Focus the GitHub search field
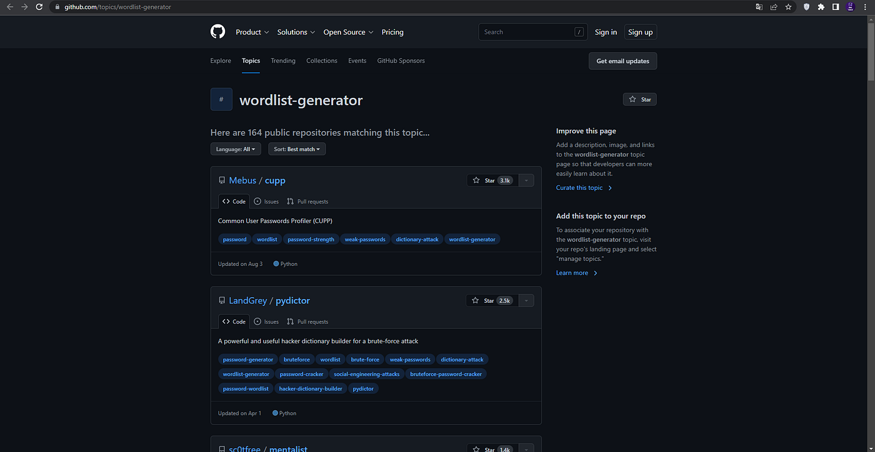This screenshot has width=875, height=452. click(x=533, y=32)
